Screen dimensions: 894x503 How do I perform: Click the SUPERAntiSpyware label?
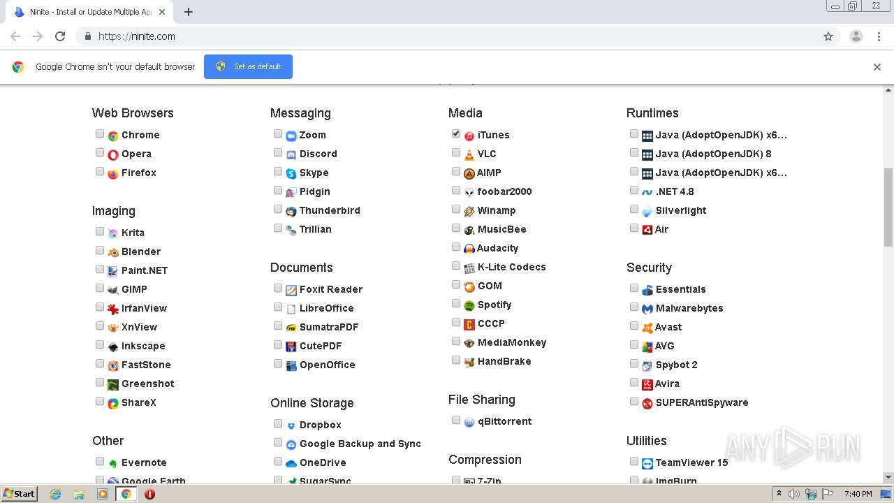click(x=702, y=403)
